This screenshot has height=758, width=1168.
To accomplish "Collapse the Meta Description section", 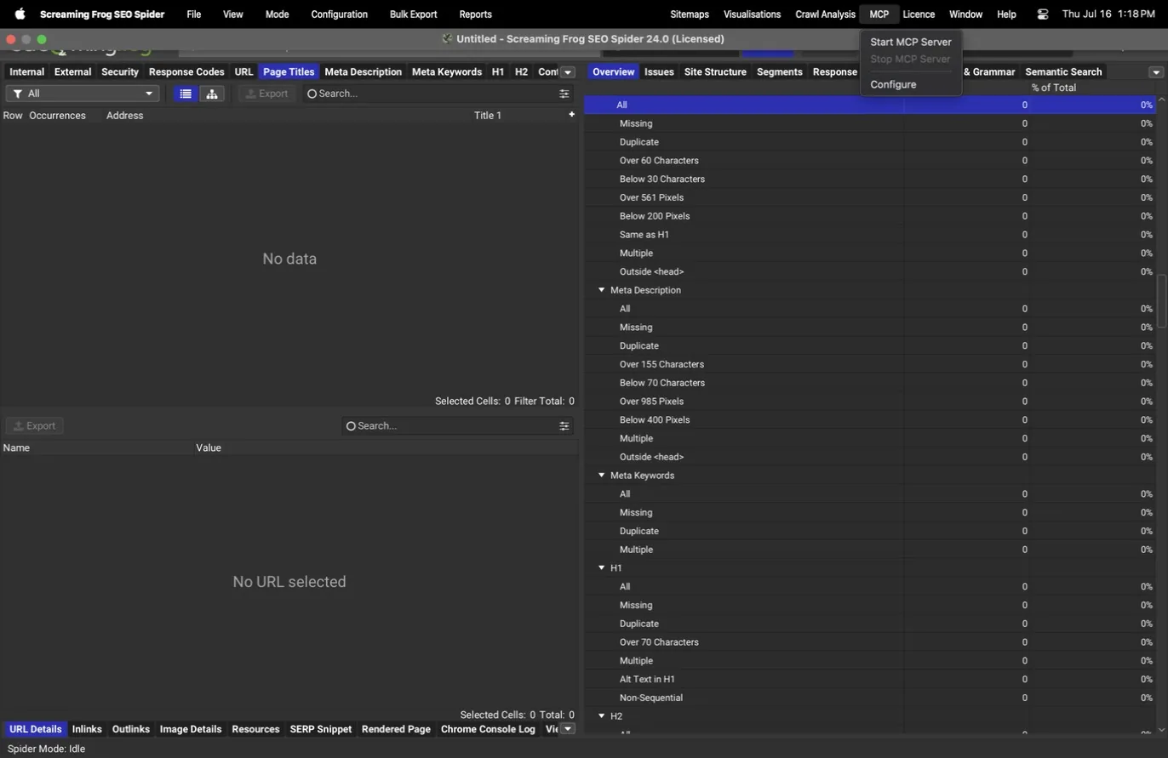I will click(x=601, y=290).
